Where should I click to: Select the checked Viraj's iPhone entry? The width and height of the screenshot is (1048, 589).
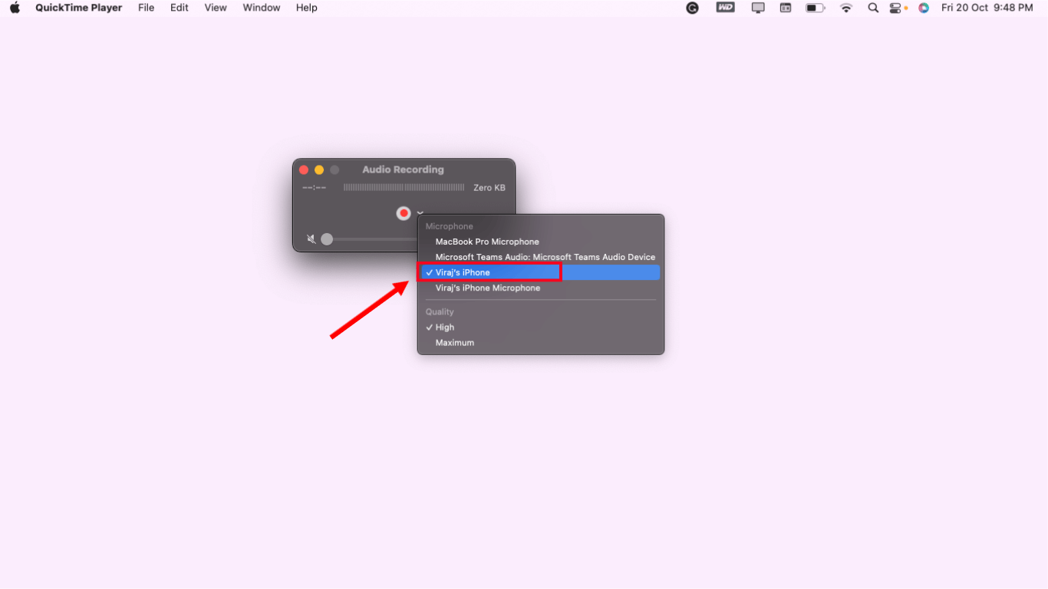coord(463,271)
